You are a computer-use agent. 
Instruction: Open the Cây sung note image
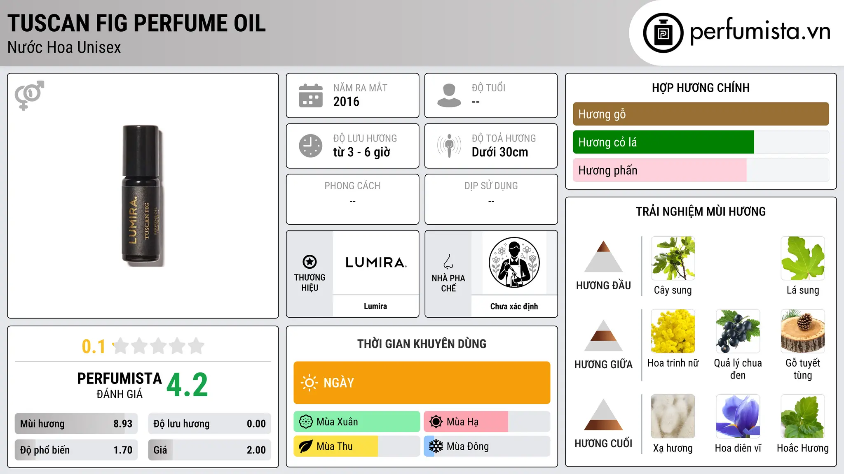coord(673,258)
